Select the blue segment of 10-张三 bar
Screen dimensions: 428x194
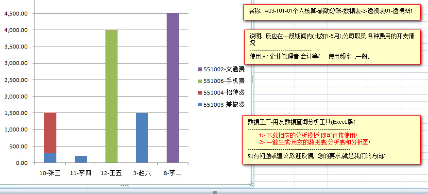tap(50, 158)
